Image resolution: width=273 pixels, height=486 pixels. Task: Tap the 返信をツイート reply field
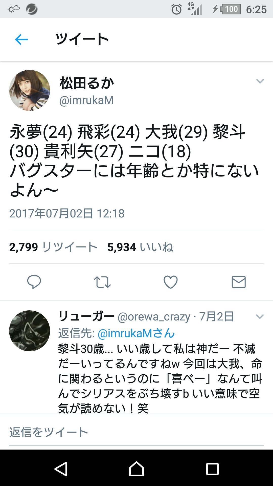(136, 432)
